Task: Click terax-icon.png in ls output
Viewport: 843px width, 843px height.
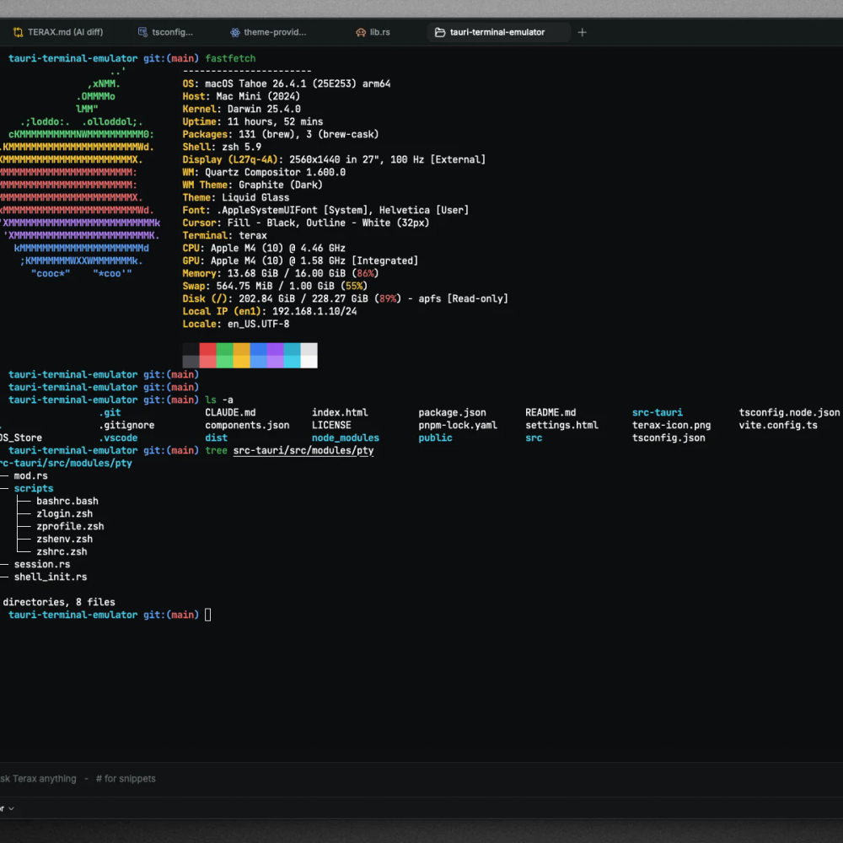Action: point(672,425)
